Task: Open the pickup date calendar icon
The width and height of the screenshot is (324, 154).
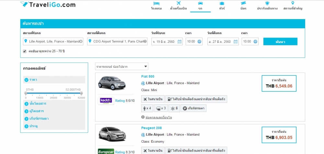Action: [x=179, y=41]
